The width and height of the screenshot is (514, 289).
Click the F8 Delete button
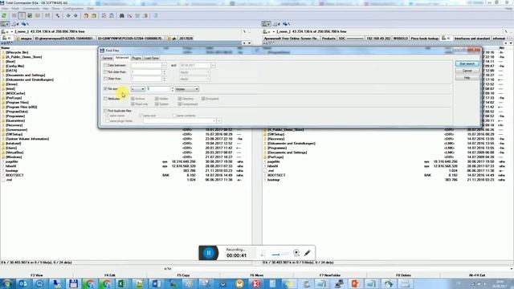tap(403, 275)
